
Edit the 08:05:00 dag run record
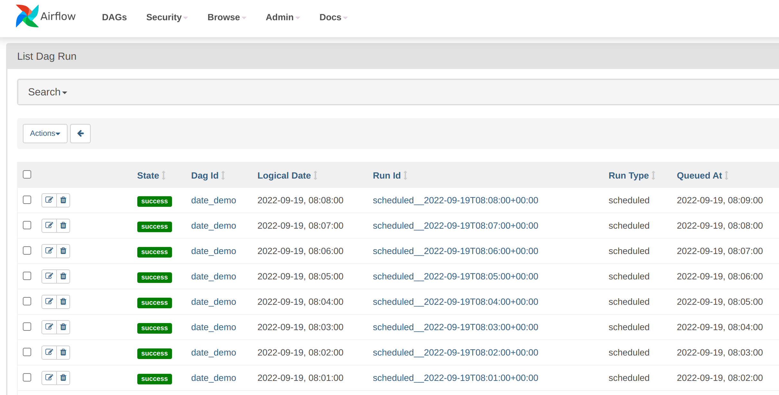49,276
